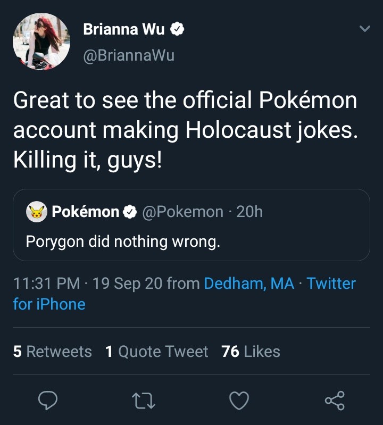Click Brianna Wu's verified badge
Viewport: 383px width, 425px height.
(x=177, y=30)
